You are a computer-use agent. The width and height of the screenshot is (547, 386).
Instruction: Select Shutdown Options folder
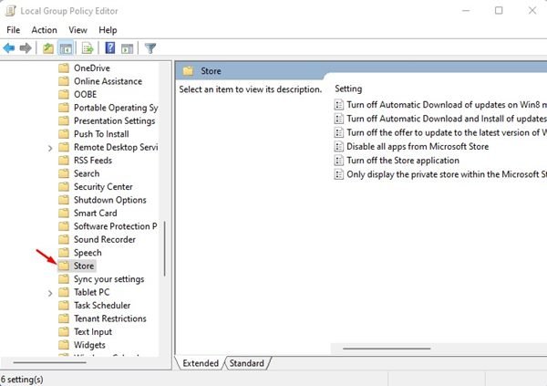pos(110,200)
